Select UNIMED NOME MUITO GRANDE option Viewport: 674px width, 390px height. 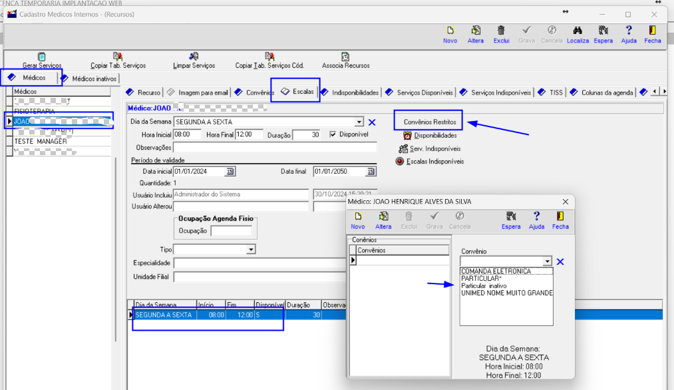pos(507,293)
